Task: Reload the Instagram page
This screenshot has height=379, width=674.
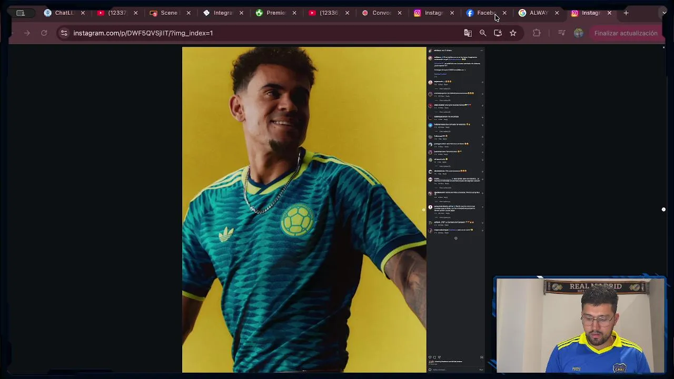Action: pyautogui.click(x=44, y=33)
